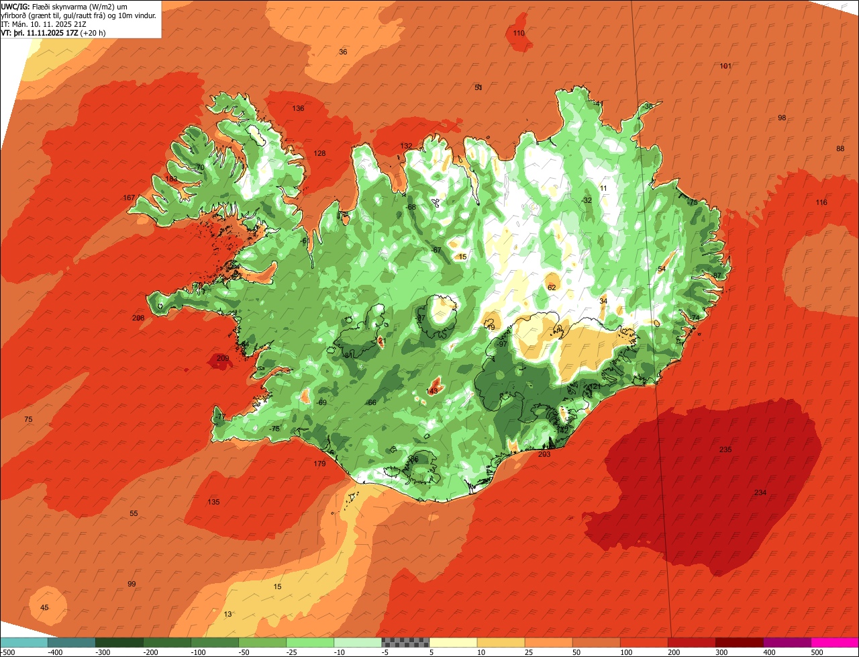The width and height of the screenshot is (859, 657).
Task: Select the orange swatch between 50 and 100
Action: [596, 642]
